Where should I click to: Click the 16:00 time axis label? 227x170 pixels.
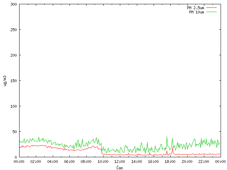(x=153, y=161)
